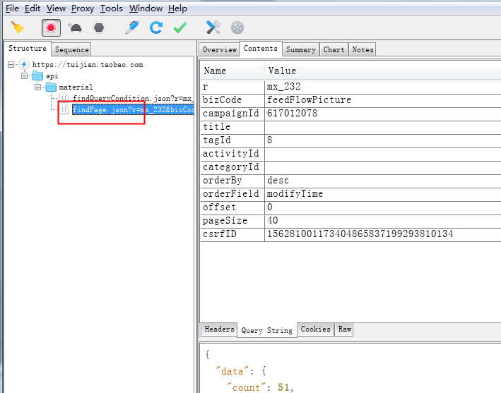Select the offset parameter name cell
This screenshot has width=501, height=393.
(x=232, y=207)
